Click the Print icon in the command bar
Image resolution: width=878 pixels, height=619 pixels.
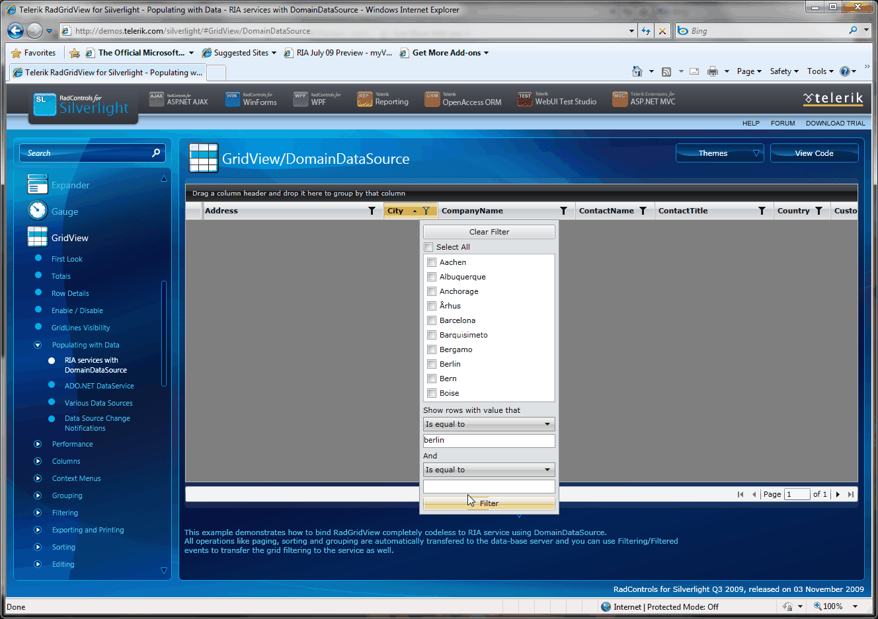point(713,71)
